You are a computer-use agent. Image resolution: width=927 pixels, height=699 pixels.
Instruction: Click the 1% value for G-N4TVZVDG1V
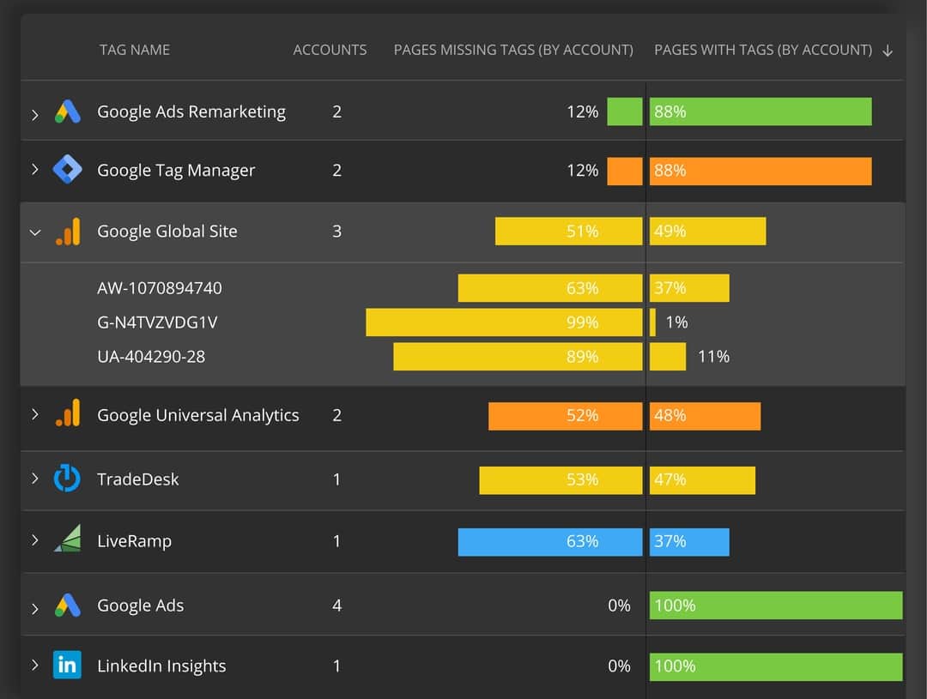pyautogui.click(x=676, y=322)
